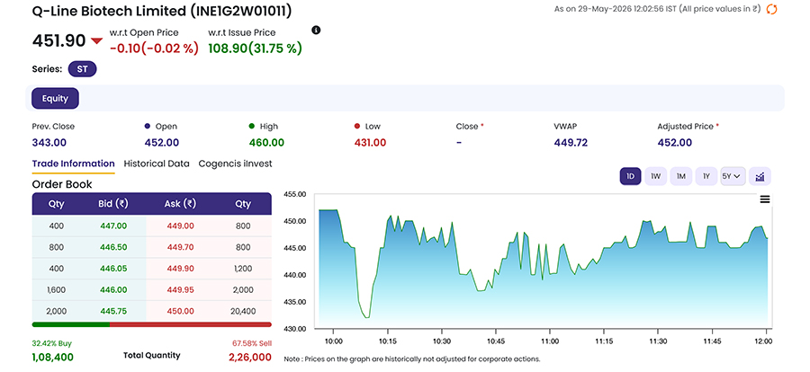810x372 pixels.
Task: Switch chart range to 1M
Action: [681, 176]
